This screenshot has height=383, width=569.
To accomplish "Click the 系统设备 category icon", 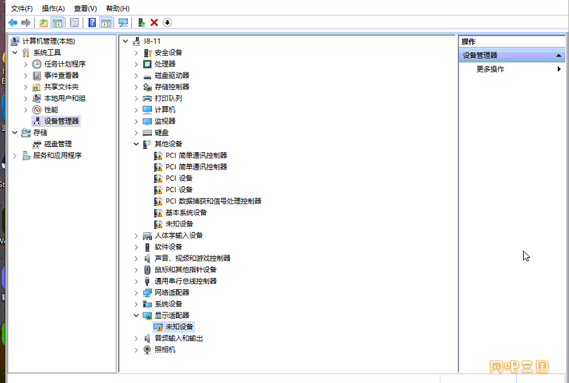I will (147, 304).
